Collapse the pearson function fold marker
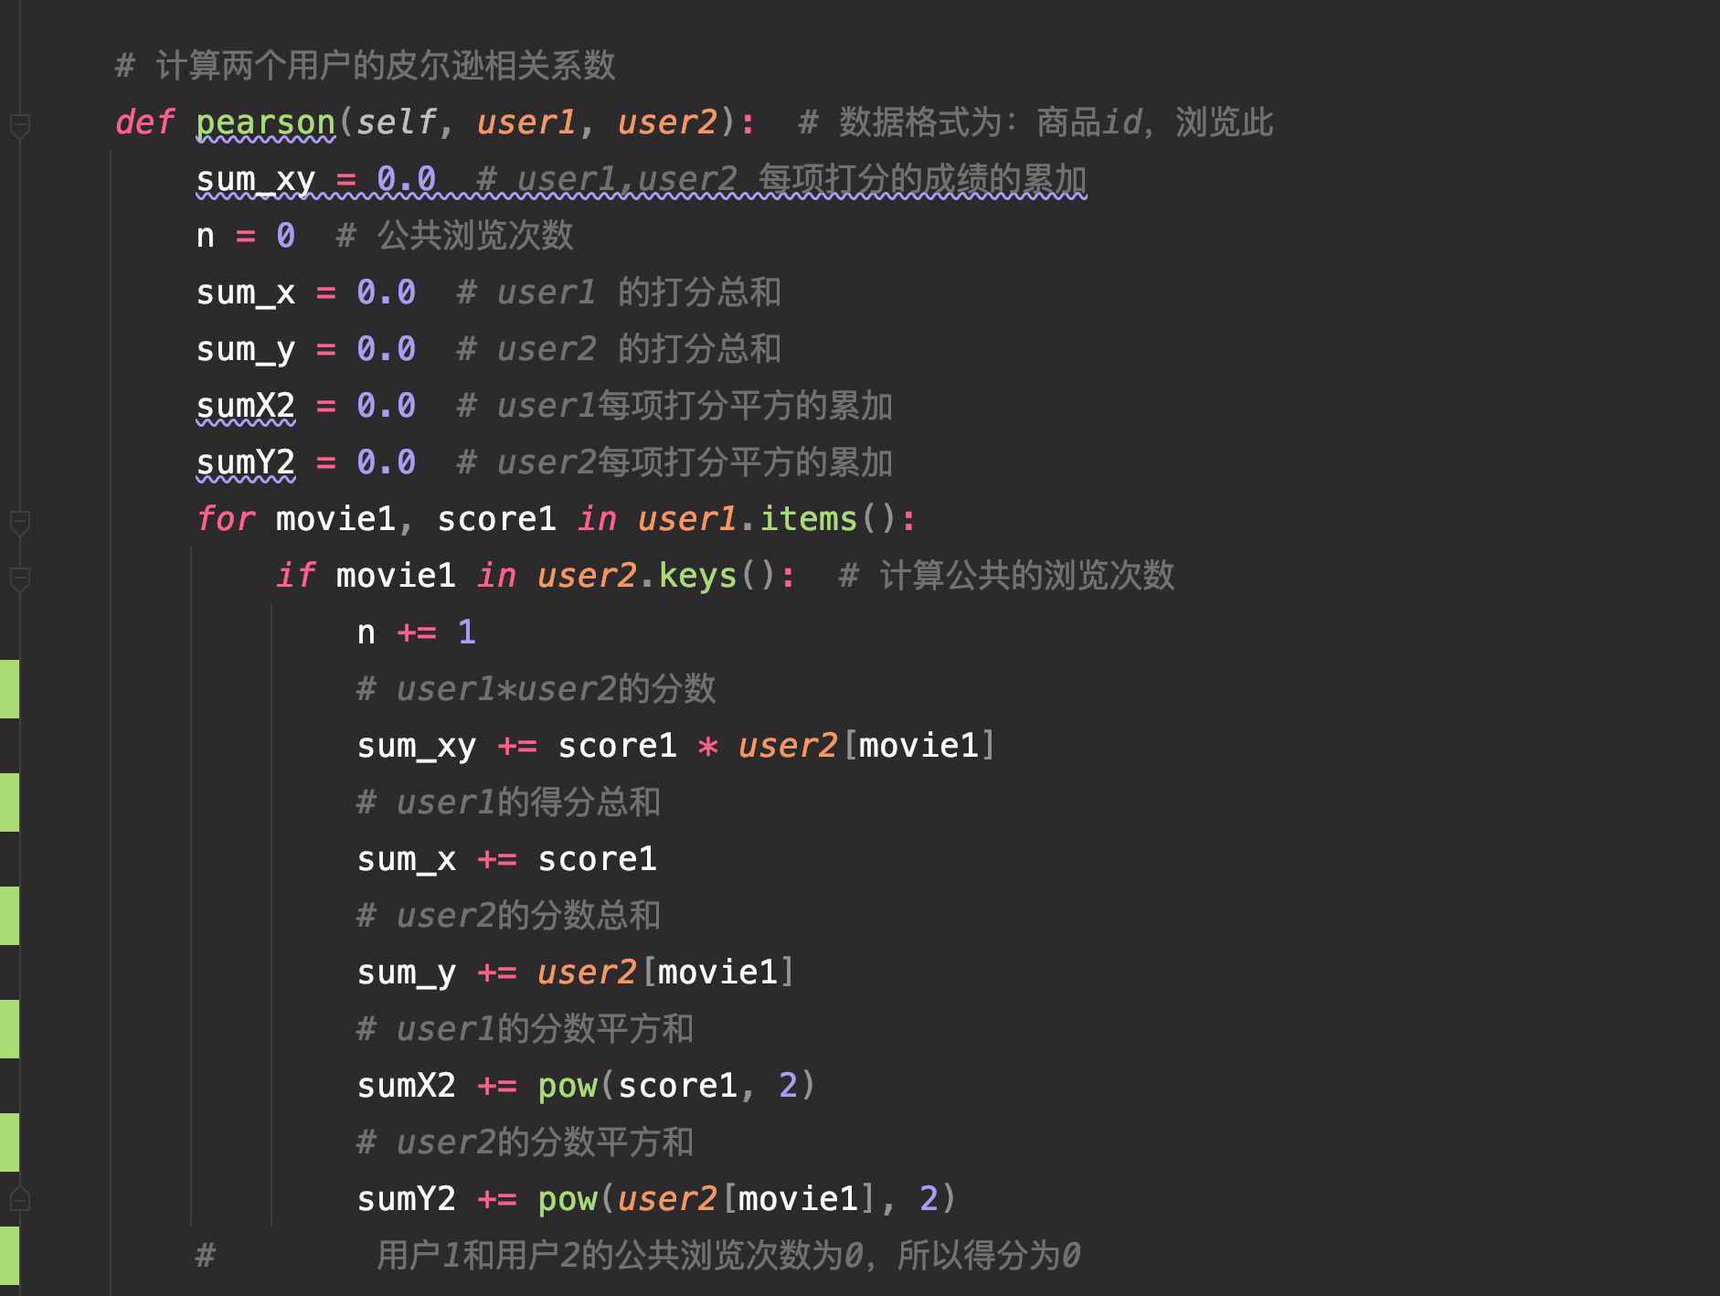This screenshot has width=1720, height=1296. coord(19,125)
